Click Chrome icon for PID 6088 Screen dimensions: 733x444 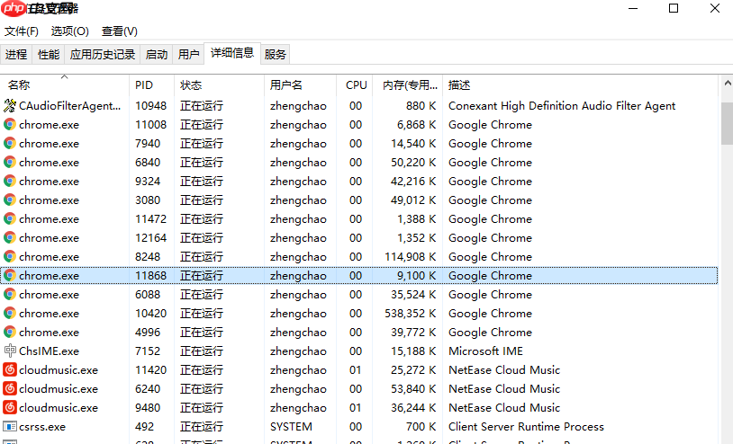(9, 294)
